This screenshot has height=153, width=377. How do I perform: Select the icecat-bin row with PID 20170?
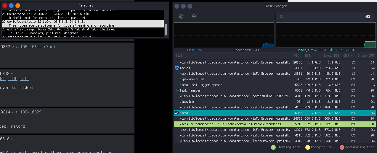[x=275, y=63]
